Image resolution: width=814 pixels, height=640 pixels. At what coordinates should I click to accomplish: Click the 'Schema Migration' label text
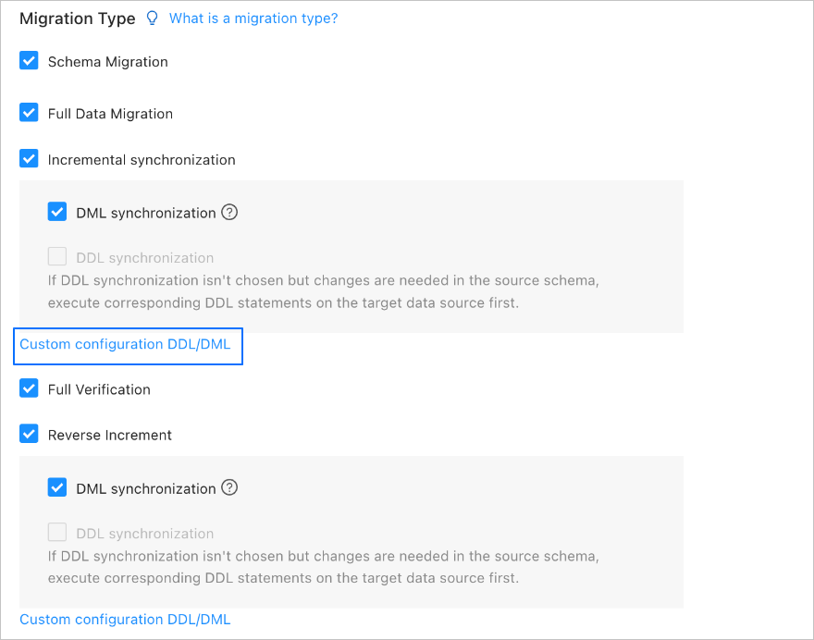coord(108,62)
